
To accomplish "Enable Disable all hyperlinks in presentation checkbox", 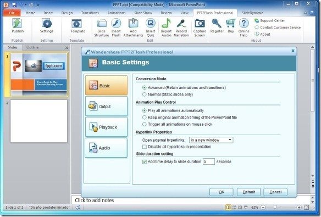I will click(145, 147).
